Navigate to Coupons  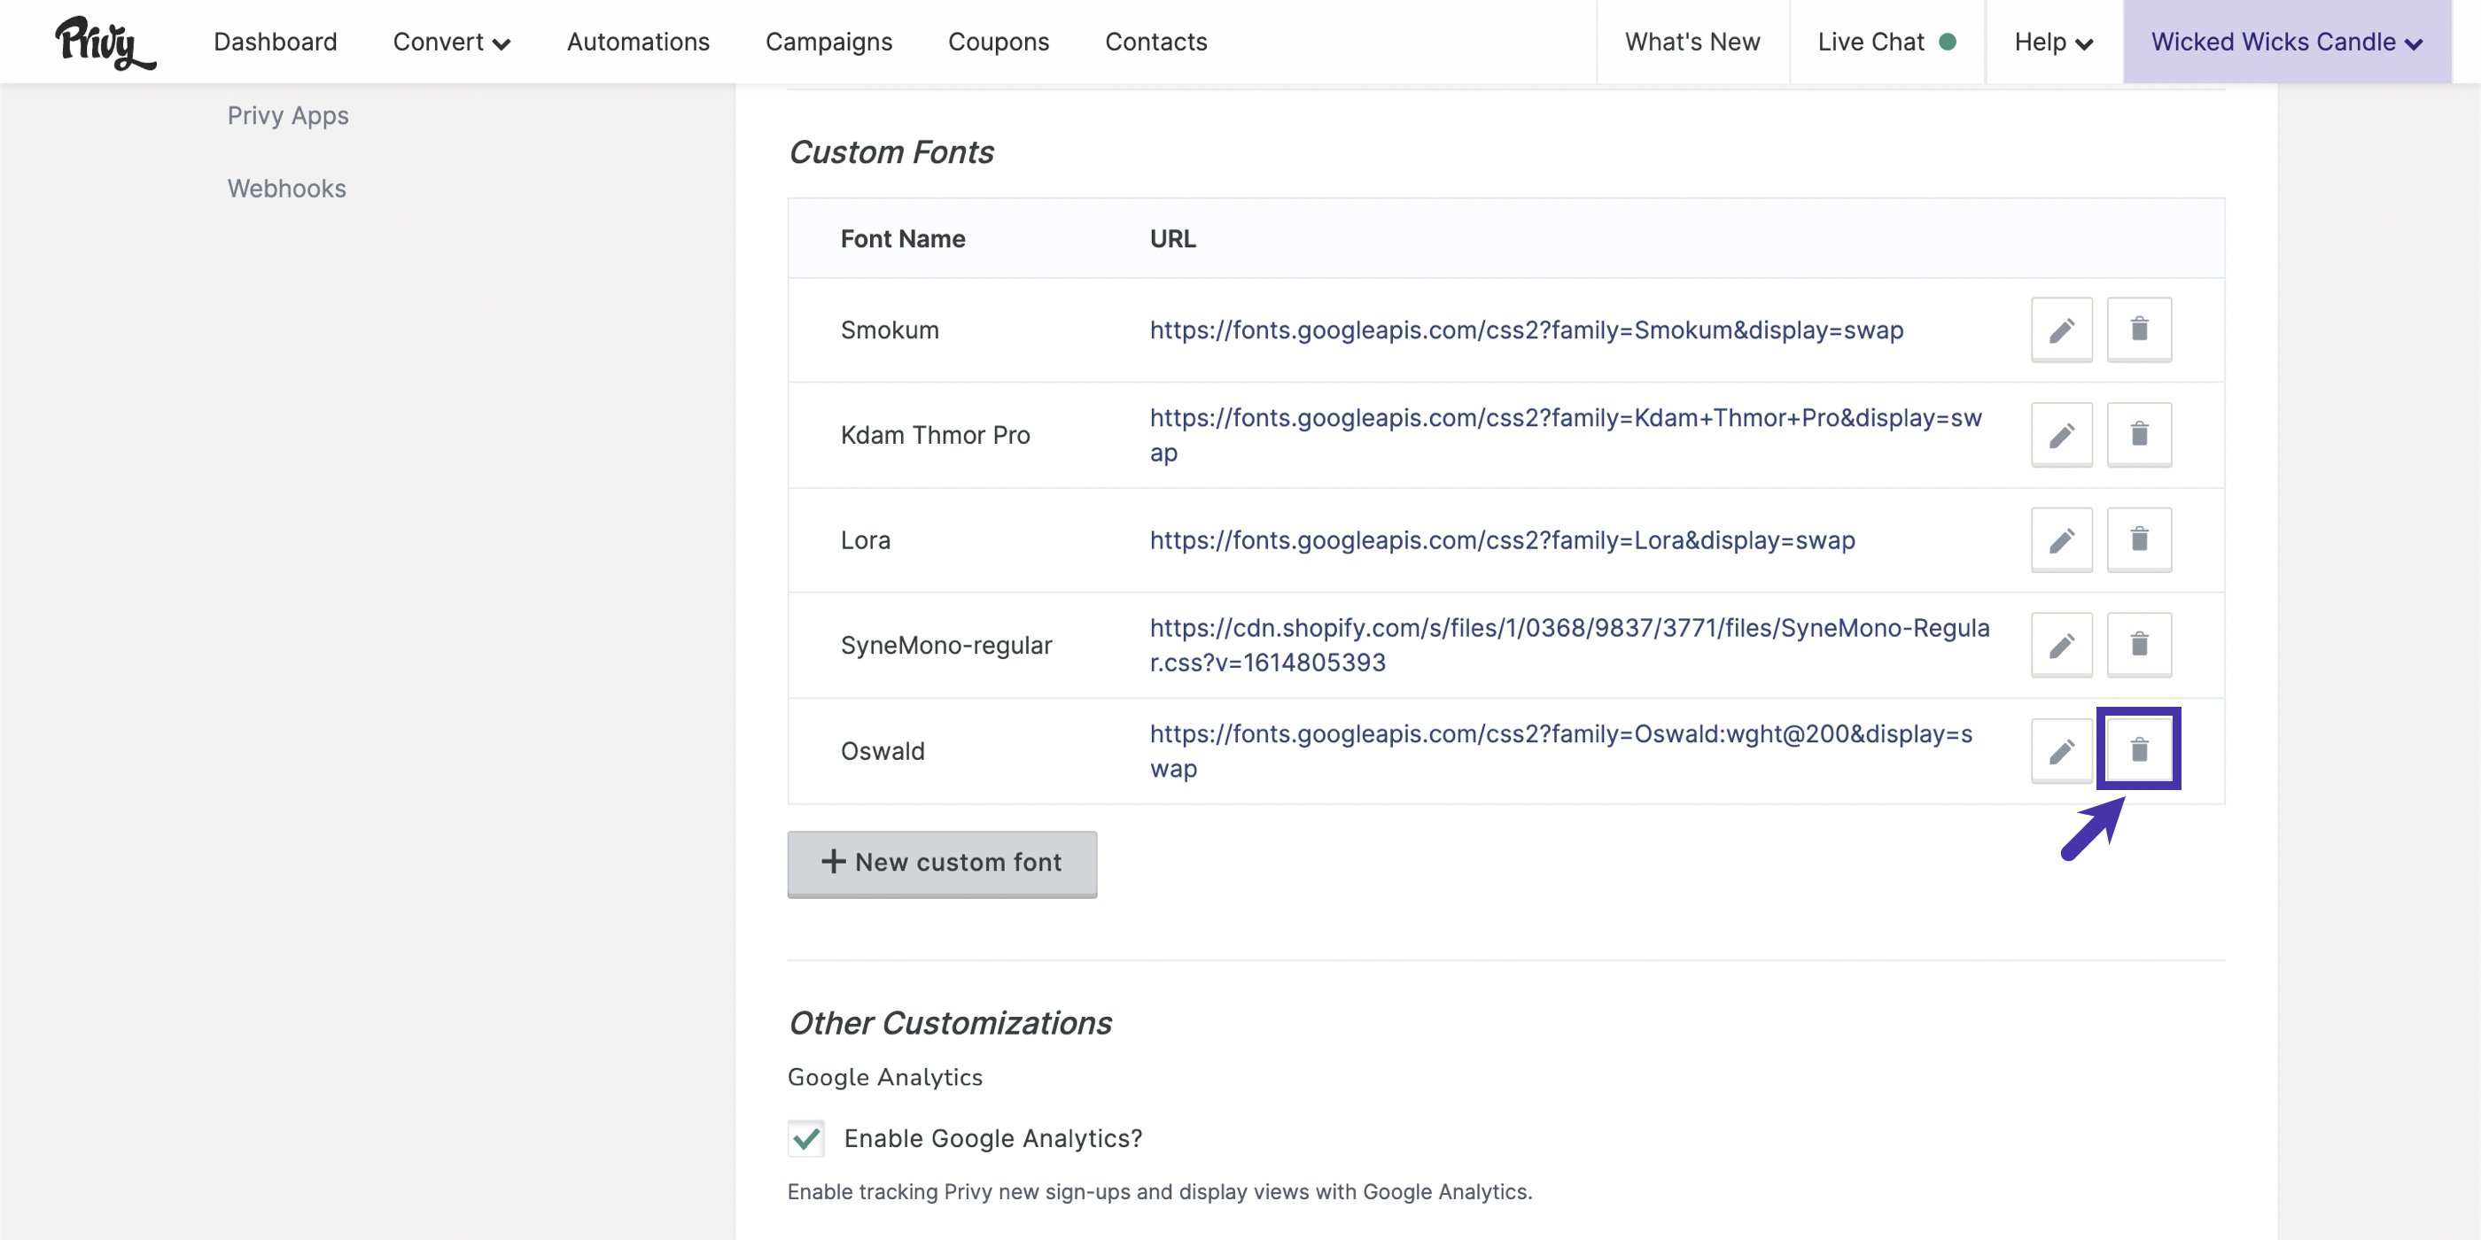999,43
